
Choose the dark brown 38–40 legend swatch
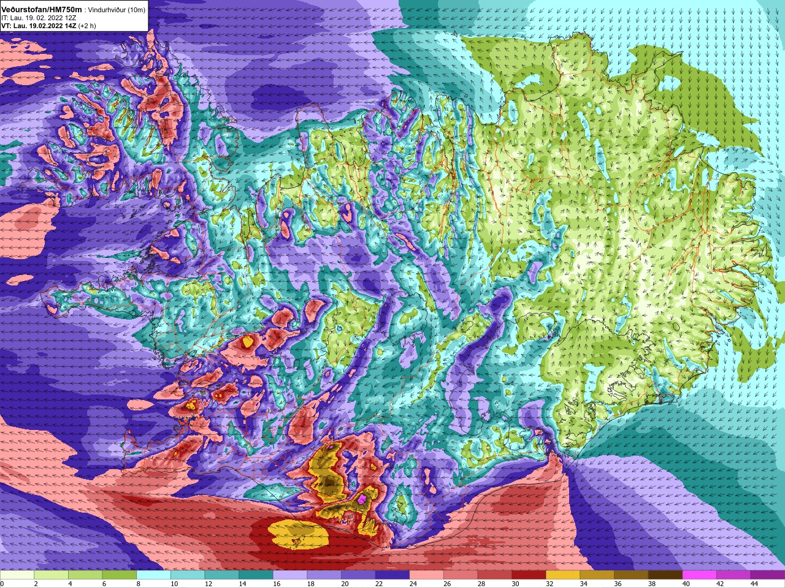665,575
